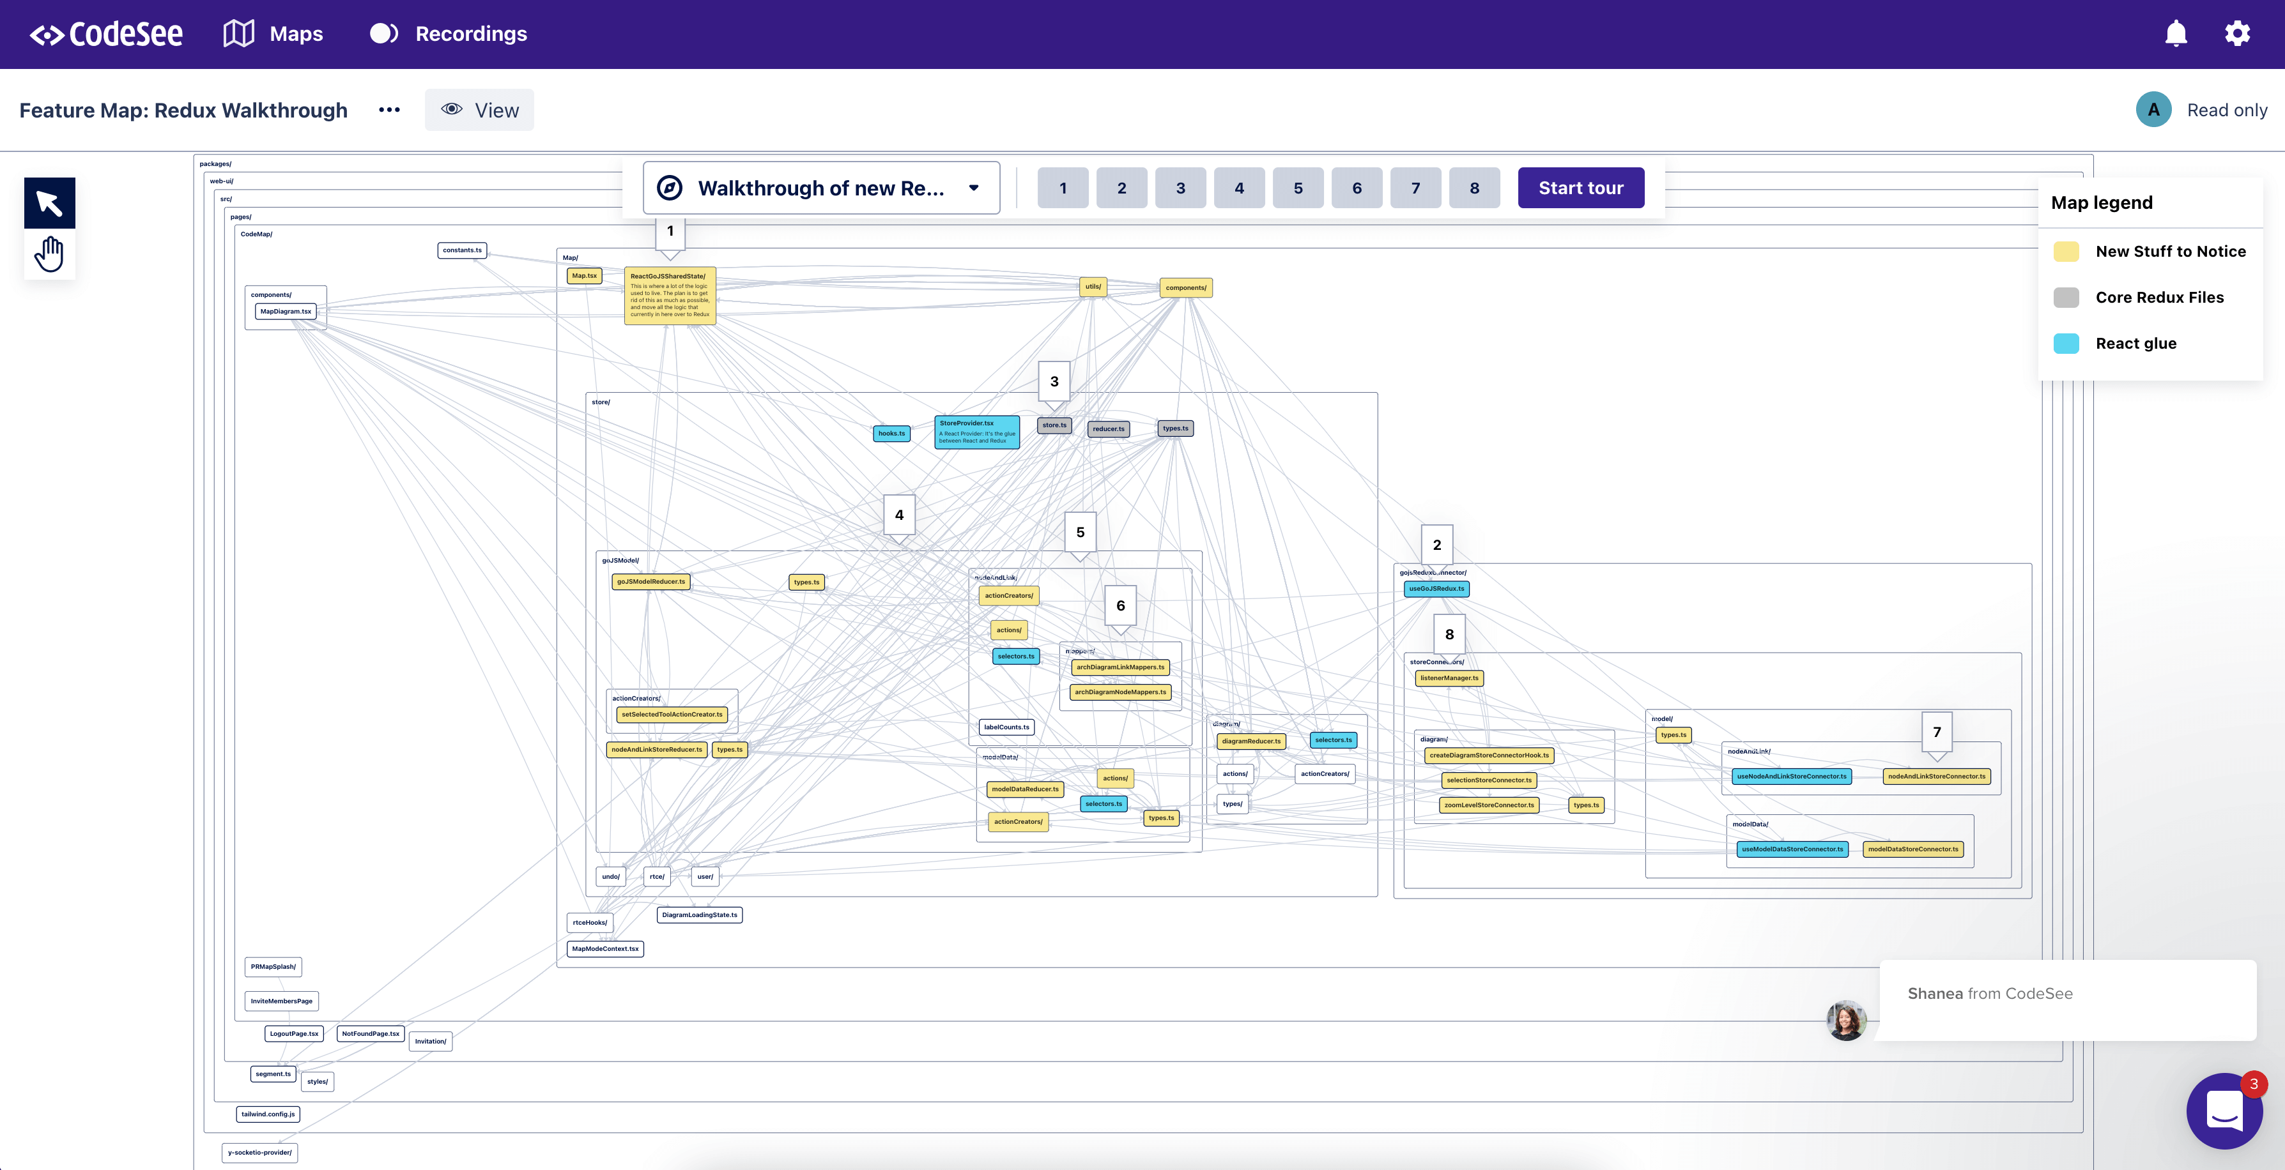
Task: Click Shanea's profile photo
Action: (1846, 1020)
